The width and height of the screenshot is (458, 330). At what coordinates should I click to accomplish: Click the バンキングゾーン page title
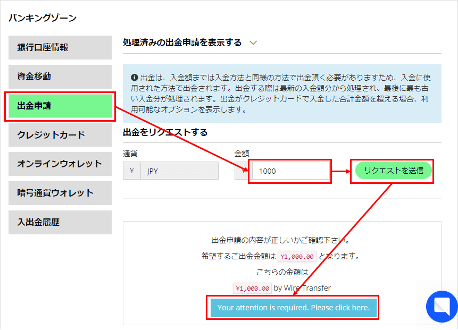point(43,18)
